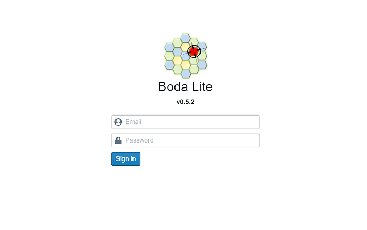The height and width of the screenshot is (230, 367).
Task: Click the word "Lite" in the heading
Action: (203, 86)
